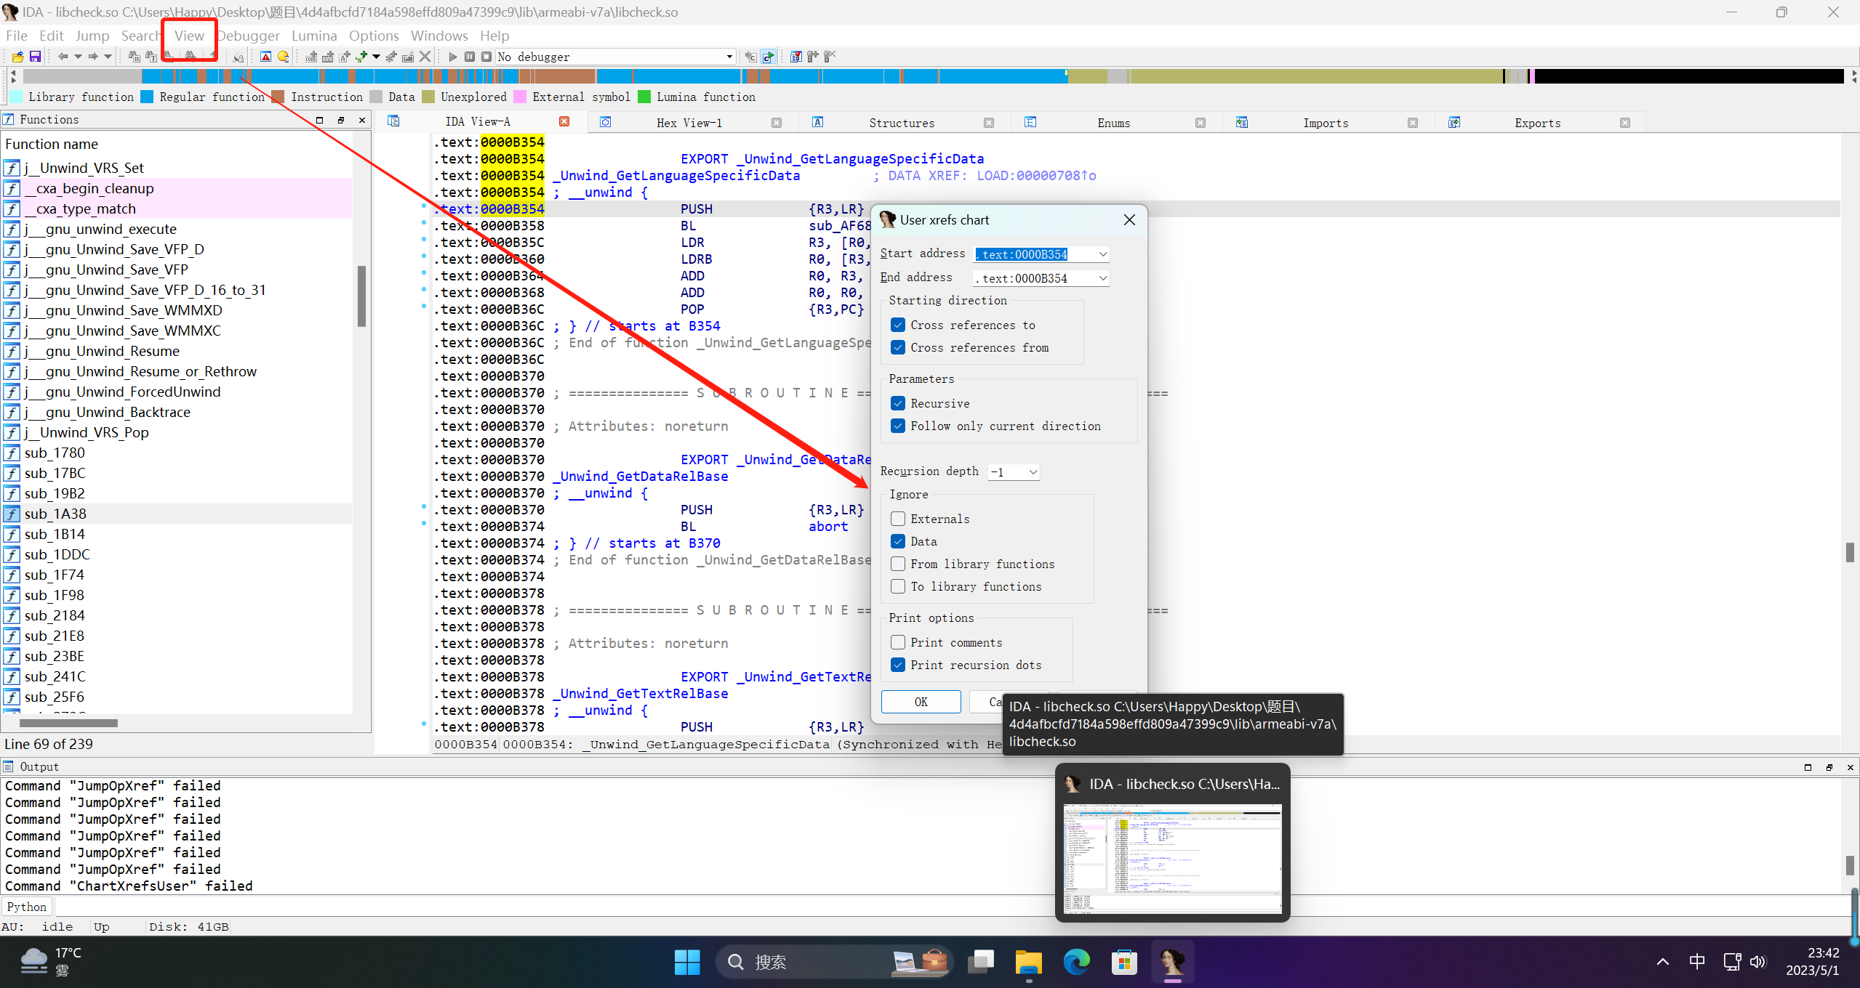Expand the Start address dropdown
Screen dimensions: 1860x988
pos(1102,254)
